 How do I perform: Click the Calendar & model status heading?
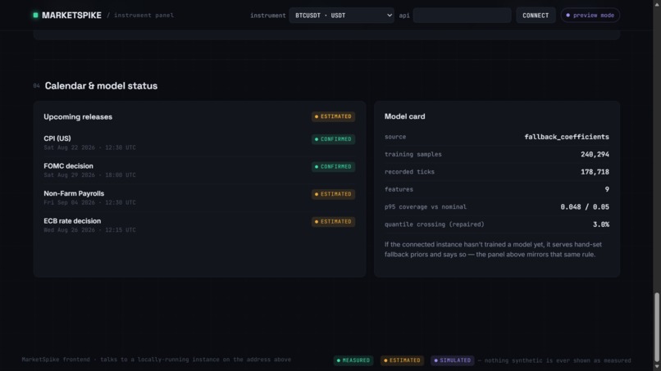point(101,86)
